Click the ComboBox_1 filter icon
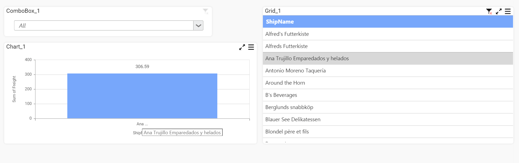 point(206,11)
